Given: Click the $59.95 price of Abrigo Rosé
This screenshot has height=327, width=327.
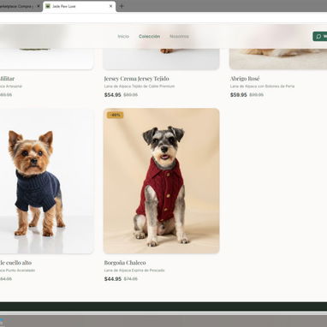Looking at the screenshot, I should (x=239, y=95).
